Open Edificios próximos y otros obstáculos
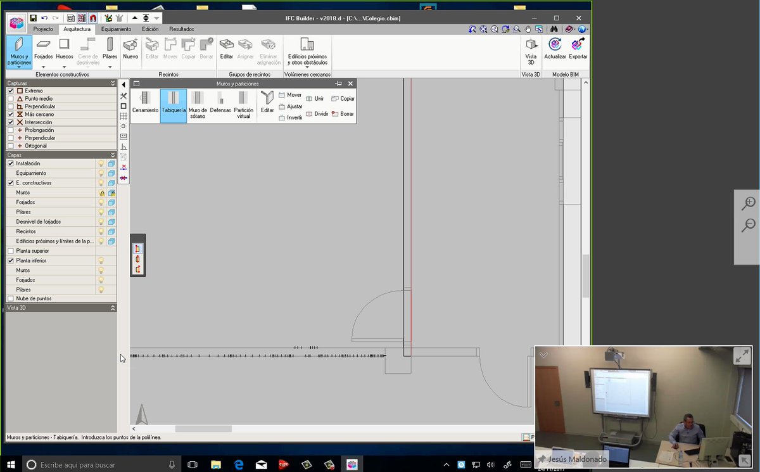 (x=307, y=51)
